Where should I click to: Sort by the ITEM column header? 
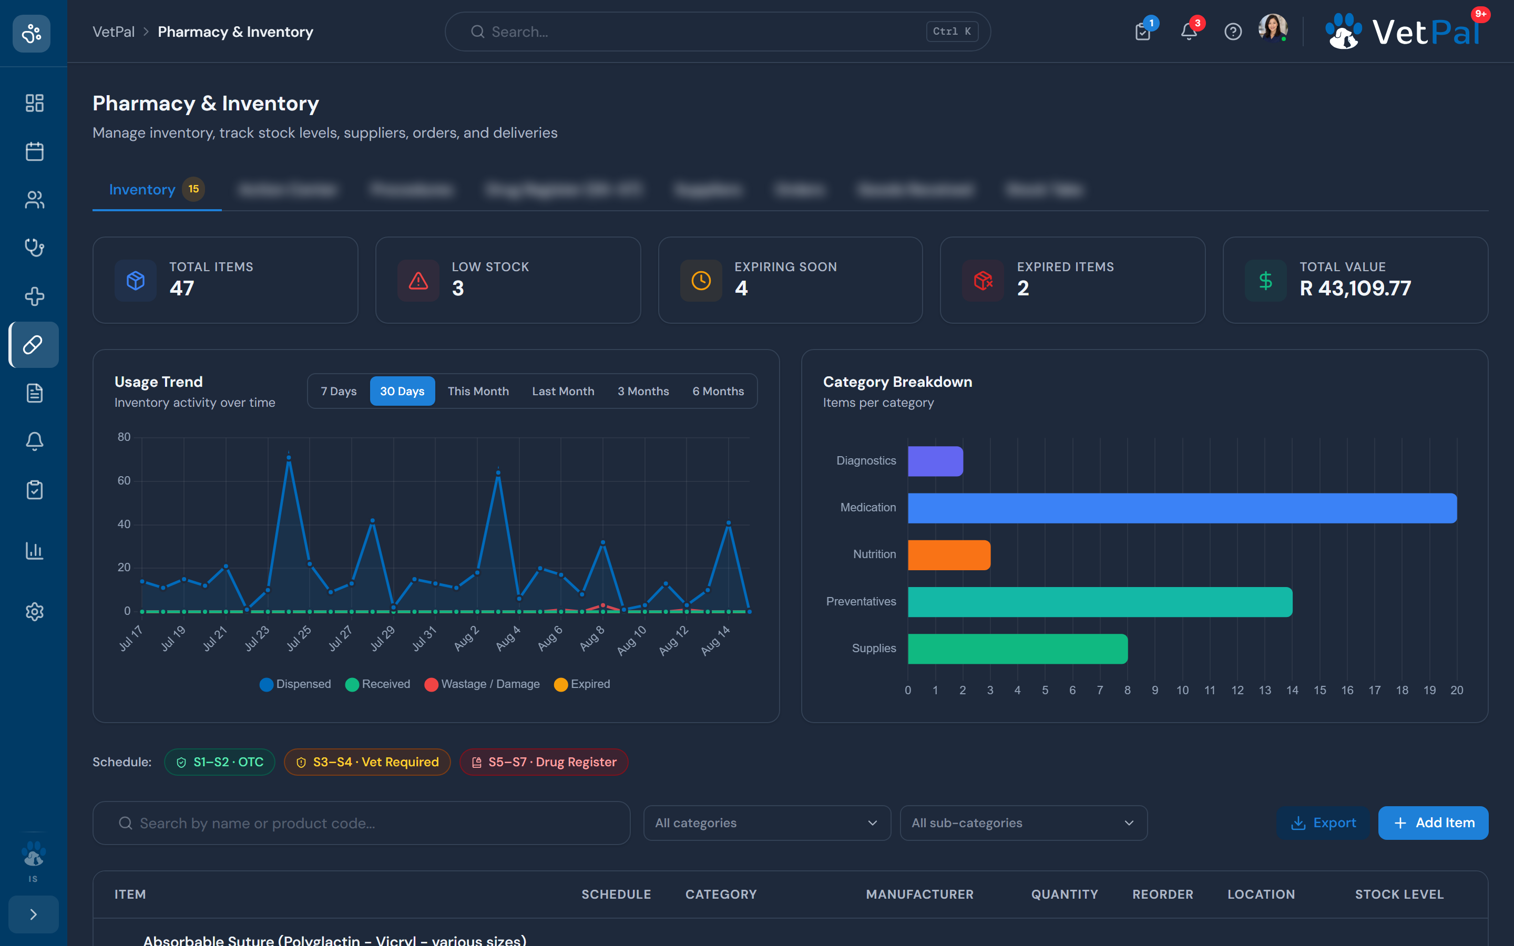130,894
